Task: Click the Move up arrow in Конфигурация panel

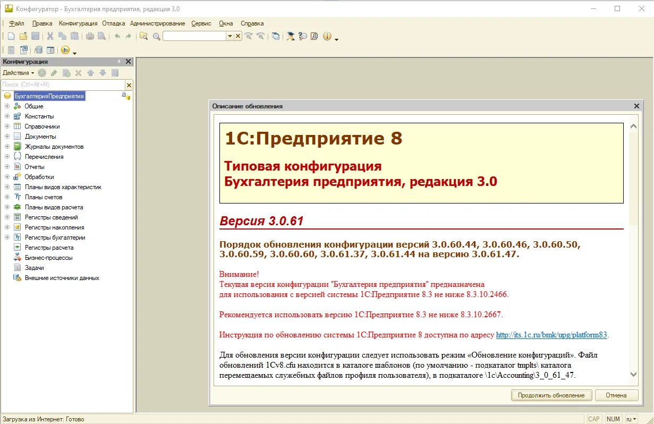Action: click(90, 73)
